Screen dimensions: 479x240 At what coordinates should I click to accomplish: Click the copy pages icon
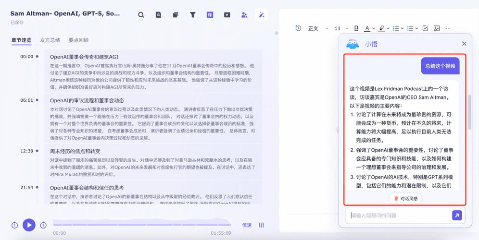176,14
